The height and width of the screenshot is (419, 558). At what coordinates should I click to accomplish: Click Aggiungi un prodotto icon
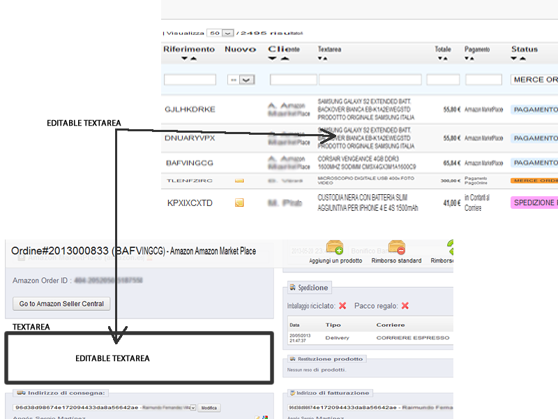(x=335, y=247)
